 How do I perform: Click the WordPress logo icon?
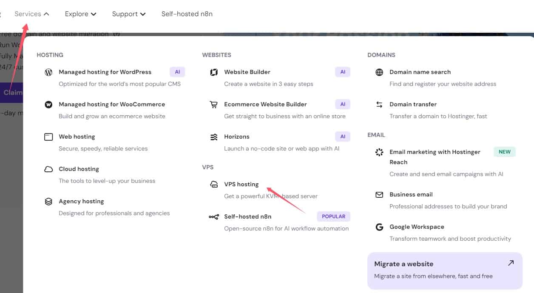coord(48,72)
